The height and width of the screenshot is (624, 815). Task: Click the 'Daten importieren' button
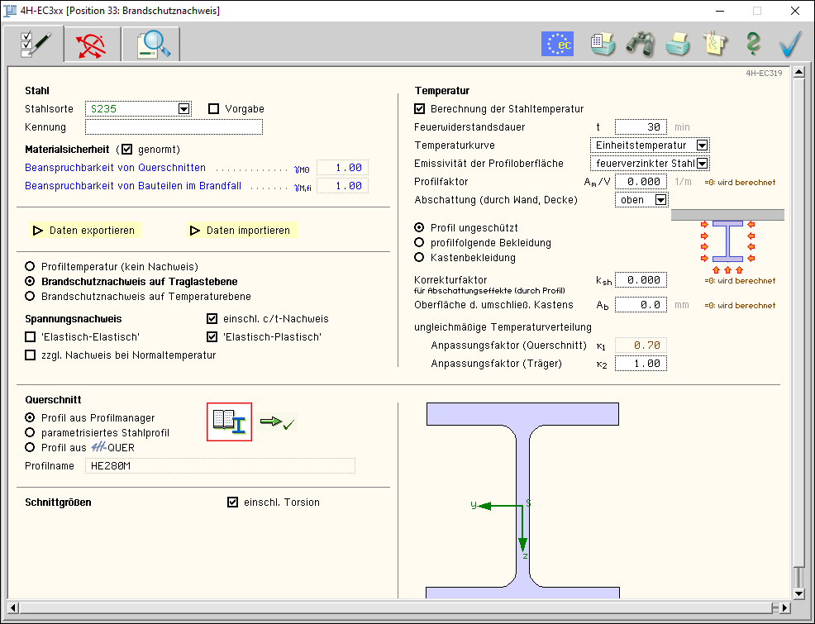tap(241, 231)
